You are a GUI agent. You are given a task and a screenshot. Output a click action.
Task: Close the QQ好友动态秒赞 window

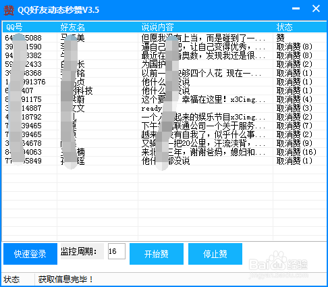click(316, 9)
